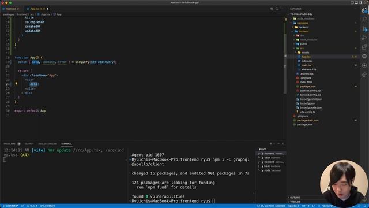Expand the public folder
This screenshot has width=369, height=208.
point(303,44)
